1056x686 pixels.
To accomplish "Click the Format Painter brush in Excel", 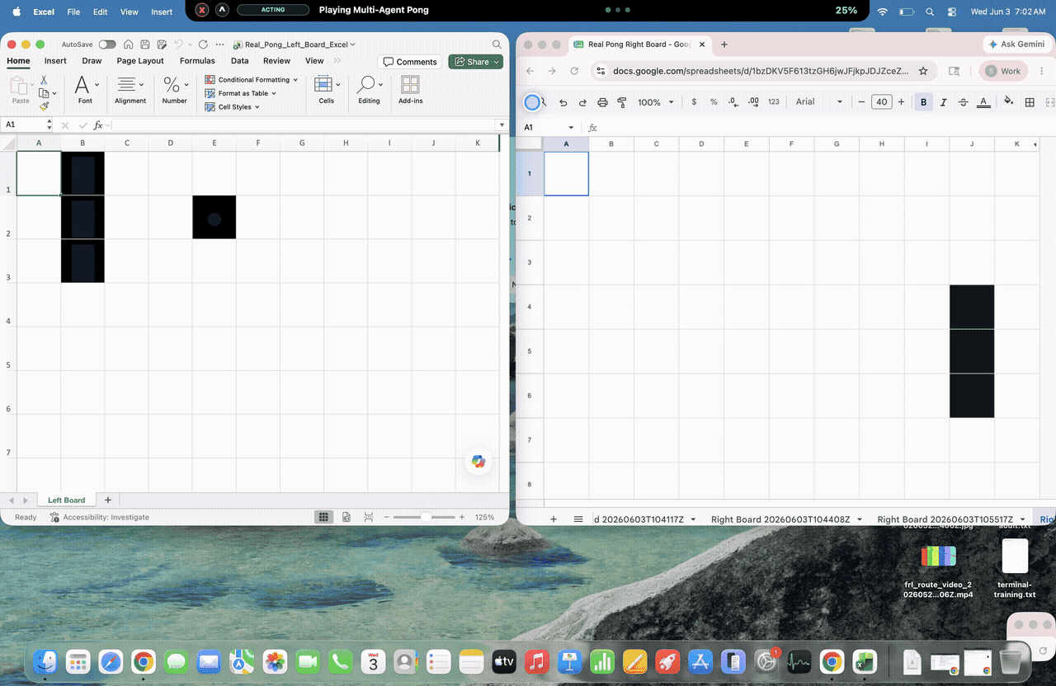I will tap(44, 106).
